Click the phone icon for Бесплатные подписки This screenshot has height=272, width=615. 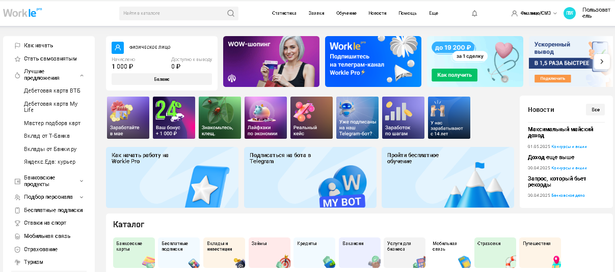click(x=17, y=210)
